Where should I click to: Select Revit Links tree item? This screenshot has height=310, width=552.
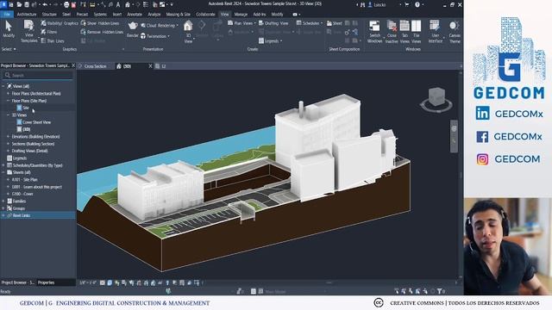(21, 215)
